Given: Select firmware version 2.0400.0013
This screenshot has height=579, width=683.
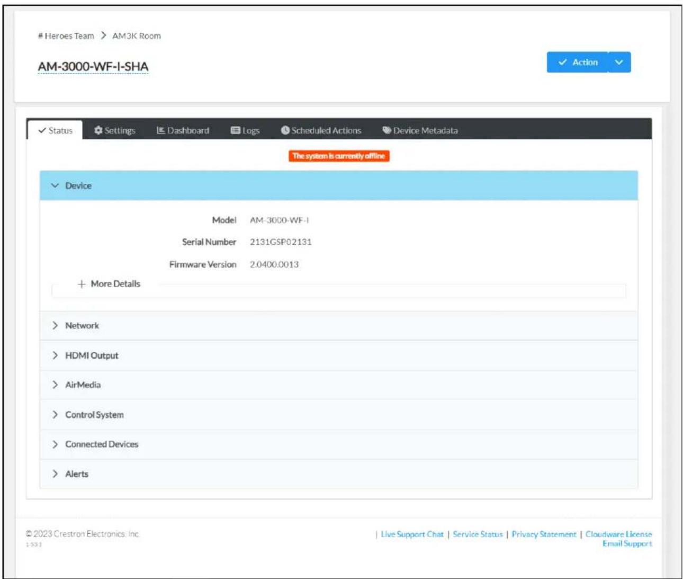Looking at the screenshot, I should pyautogui.click(x=274, y=264).
